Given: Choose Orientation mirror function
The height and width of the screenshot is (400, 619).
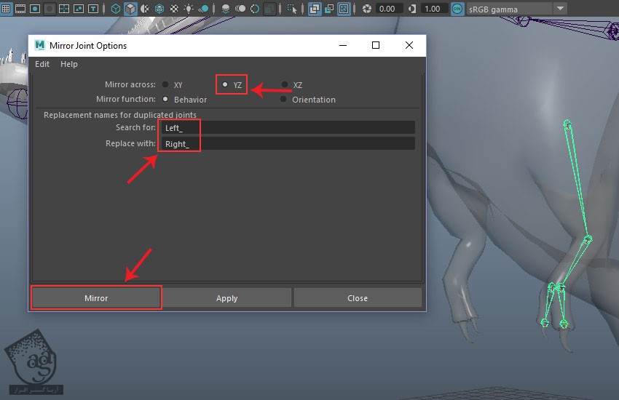Looking at the screenshot, I should [x=285, y=100].
